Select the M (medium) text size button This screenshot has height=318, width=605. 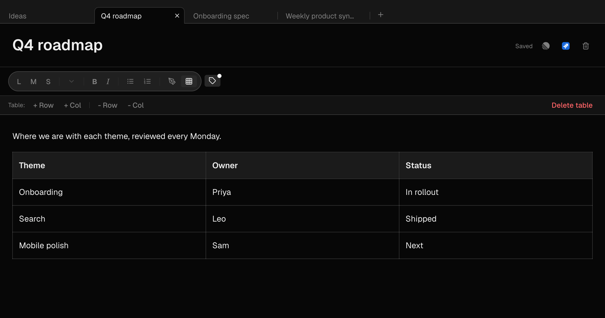33,82
